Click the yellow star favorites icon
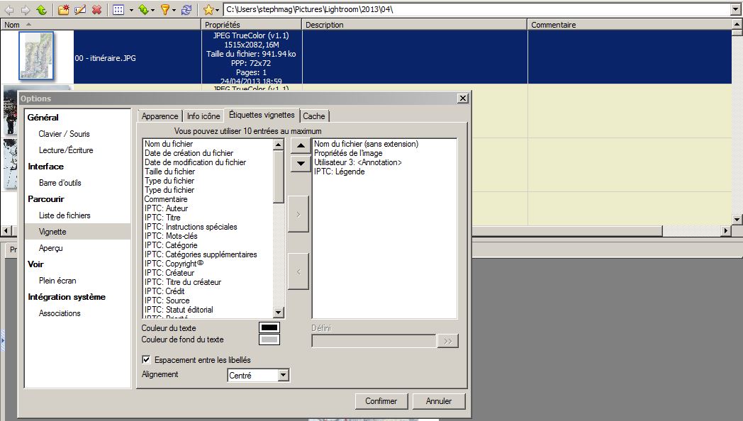Image resolution: width=743 pixels, height=421 pixels. click(208, 10)
